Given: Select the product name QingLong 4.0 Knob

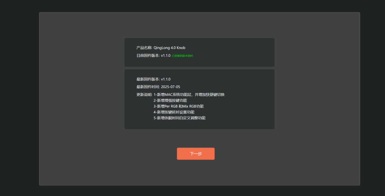Looking at the screenshot, I should coord(169,48).
